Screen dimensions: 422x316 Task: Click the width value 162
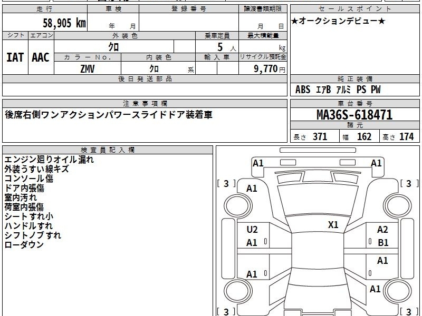click(364, 136)
